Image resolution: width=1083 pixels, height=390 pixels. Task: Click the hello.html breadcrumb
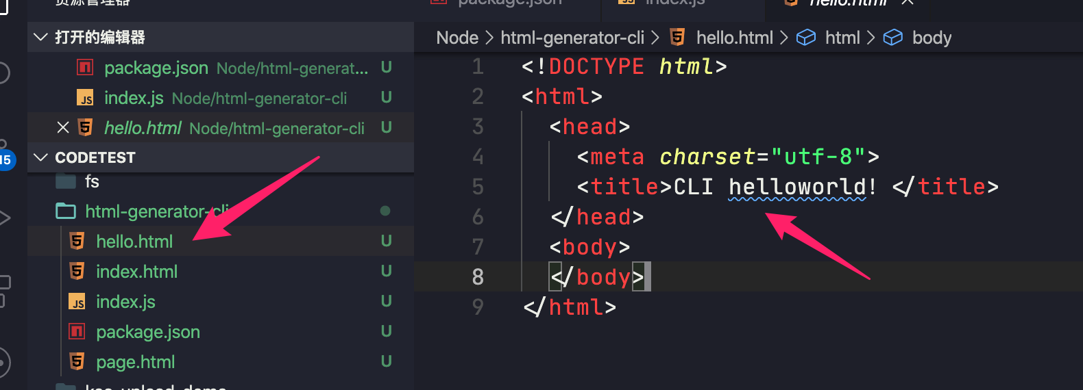[734, 38]
